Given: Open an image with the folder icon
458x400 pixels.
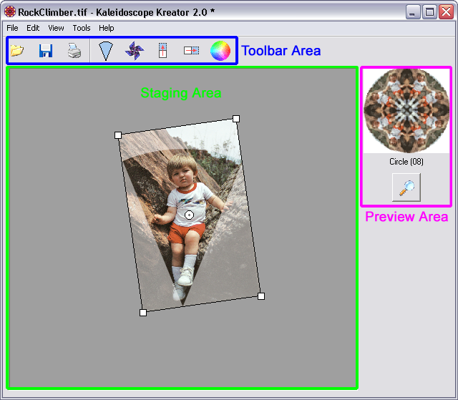Looking at the screenshot, I should pos(17,51).
